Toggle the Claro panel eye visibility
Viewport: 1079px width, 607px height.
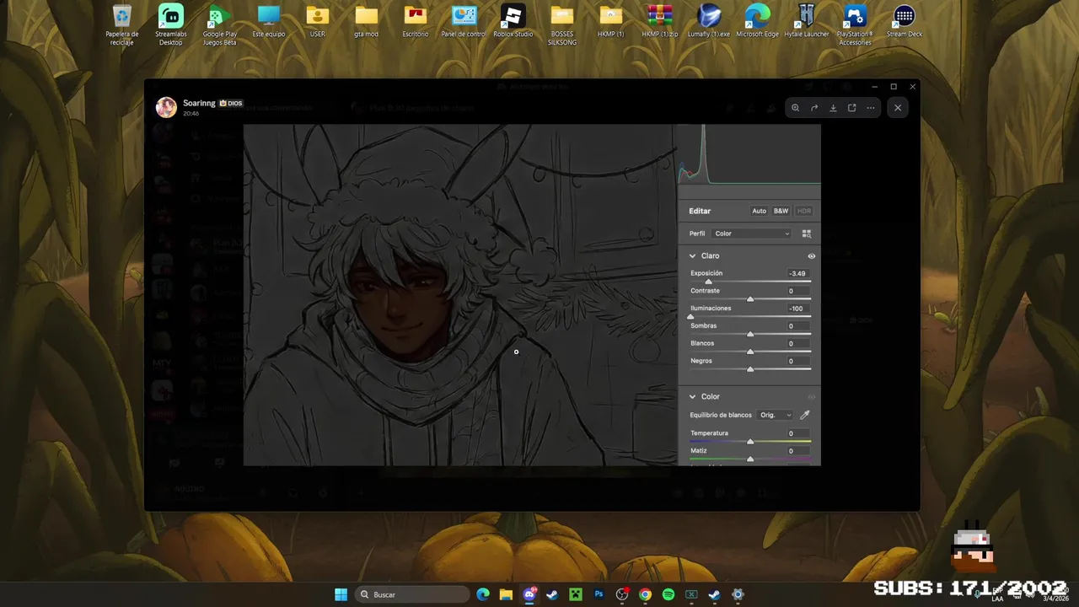(811, 256)
